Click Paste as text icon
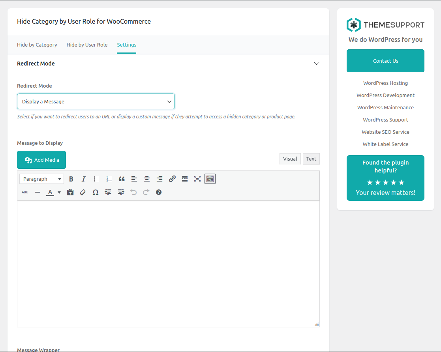This screenshot has height=352, width=441. (70, 192)
